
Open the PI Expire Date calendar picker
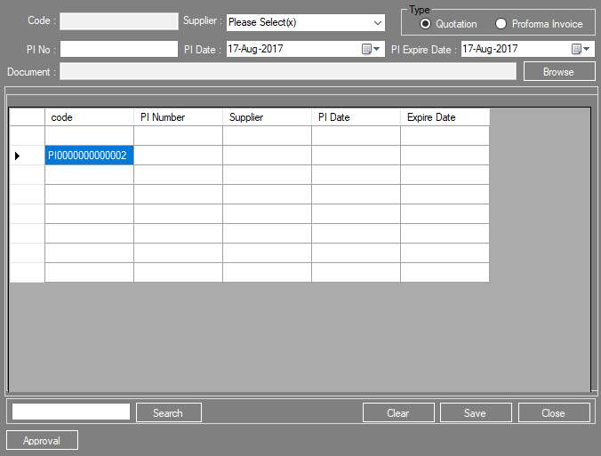click(581, 49)
